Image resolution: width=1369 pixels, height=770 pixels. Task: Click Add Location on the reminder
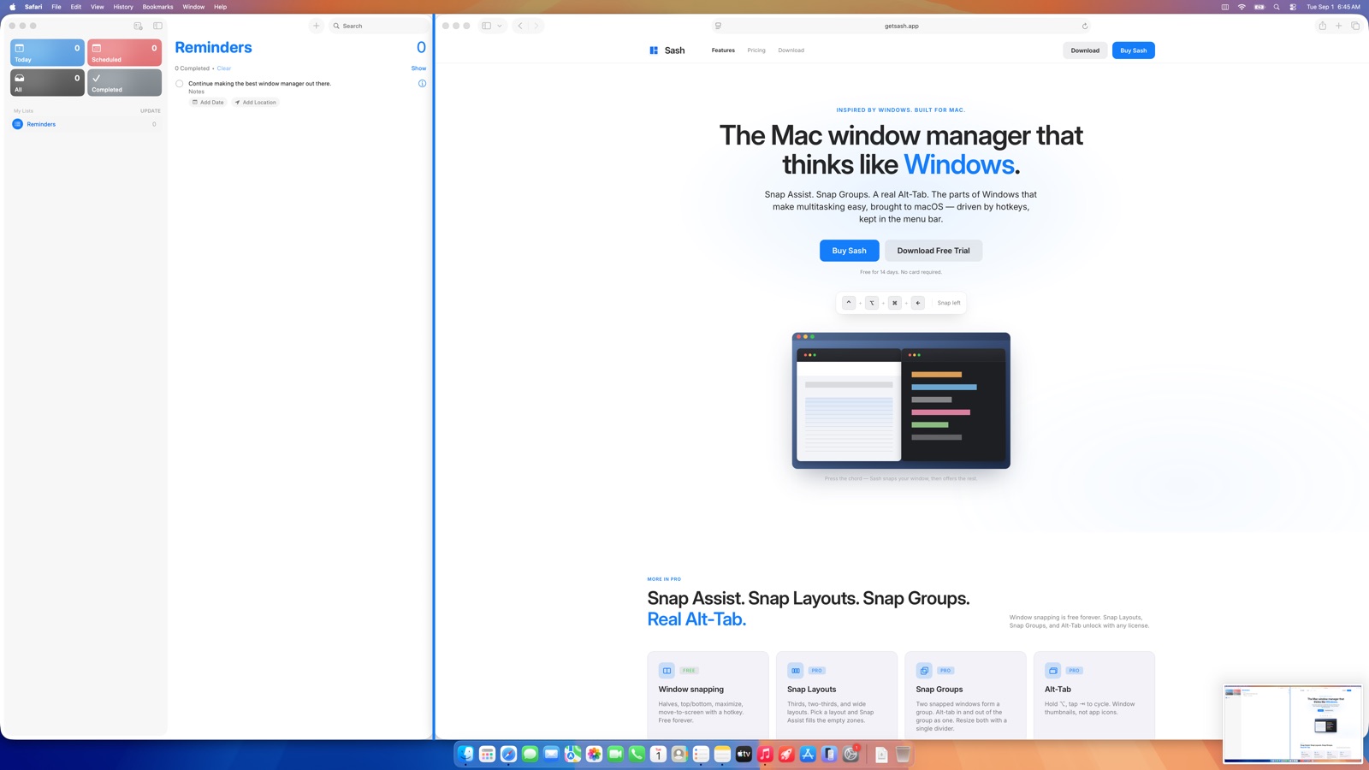(x=256, y=103)
